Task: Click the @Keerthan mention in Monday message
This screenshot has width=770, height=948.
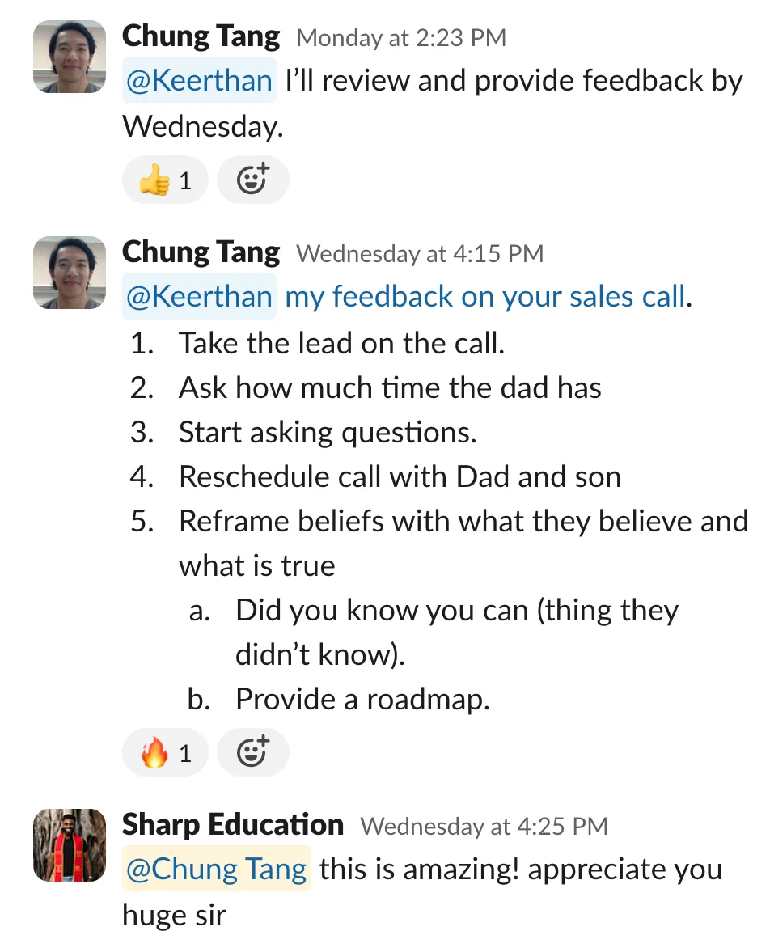Action: click(200, 80)
